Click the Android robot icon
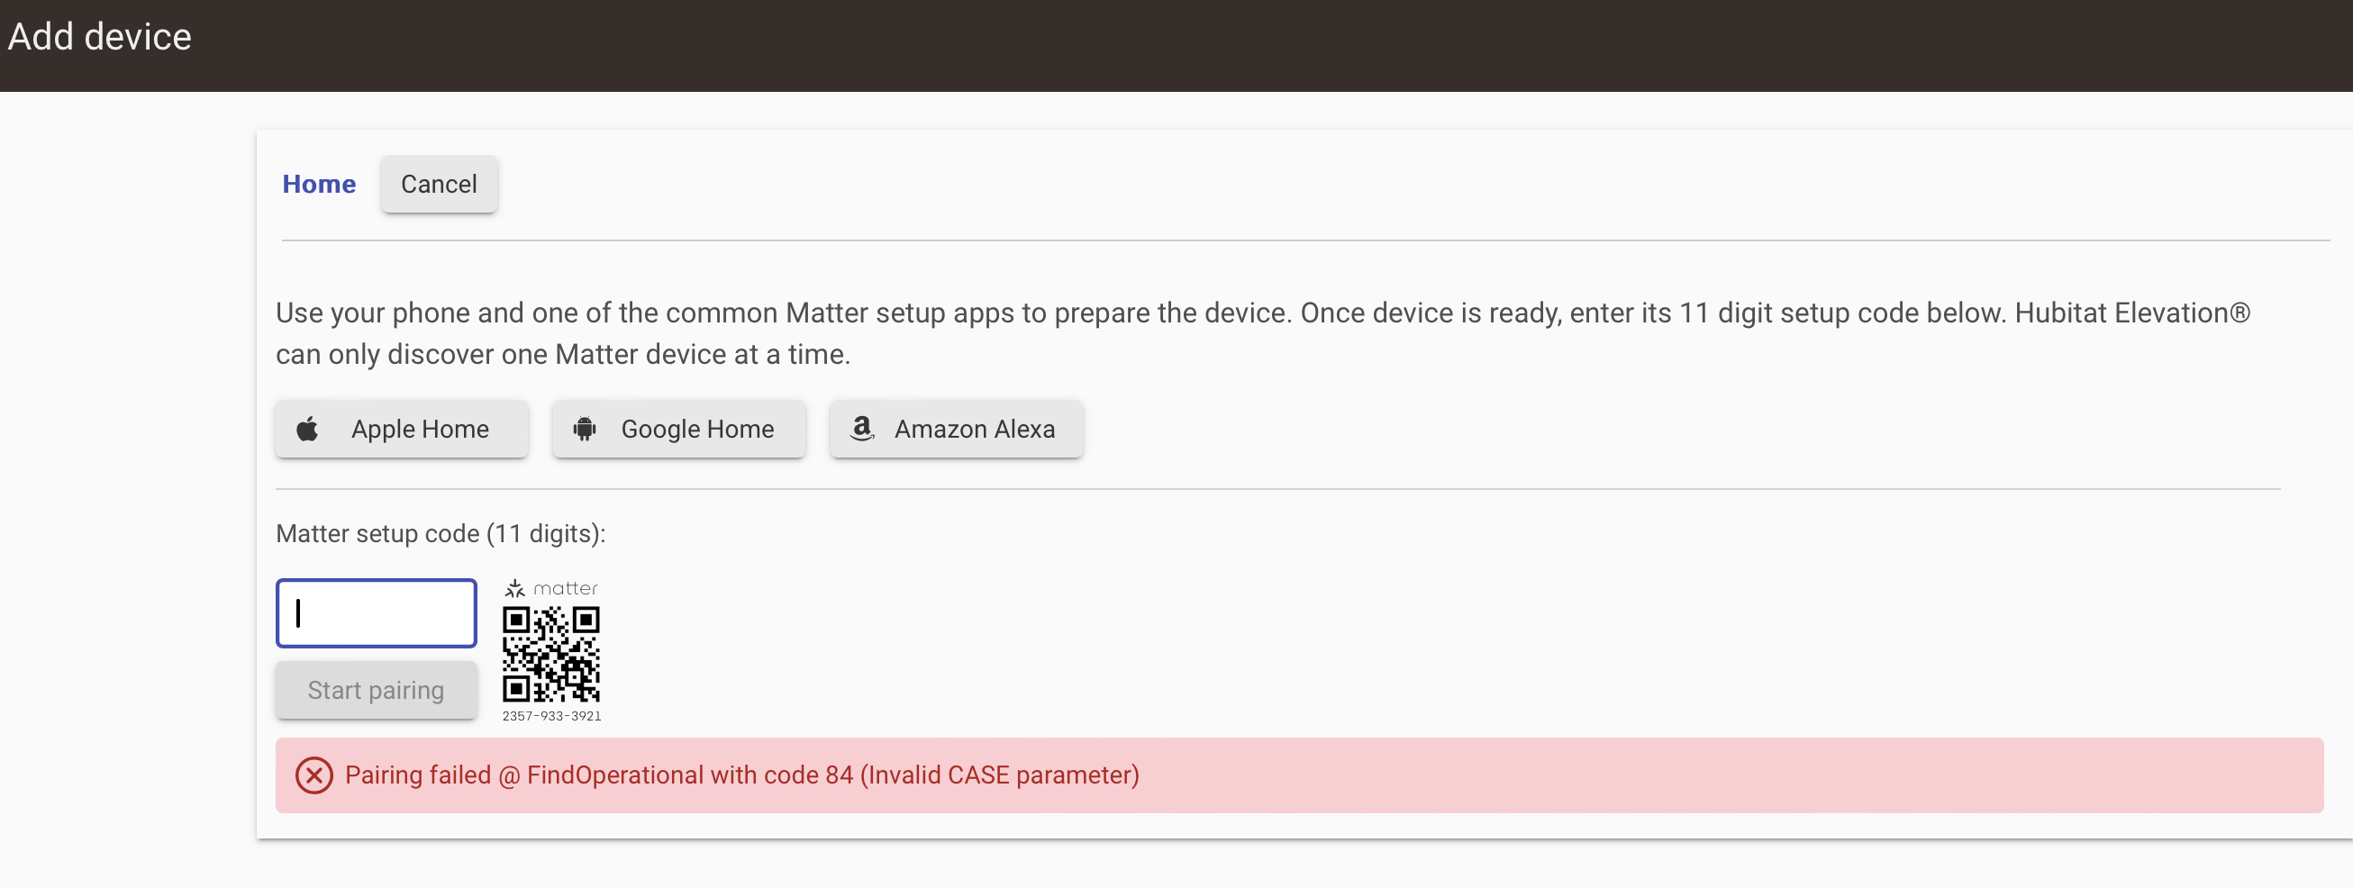Image resolution: width=2353 pixels, height=888 pixels. (x=585, y=429)
